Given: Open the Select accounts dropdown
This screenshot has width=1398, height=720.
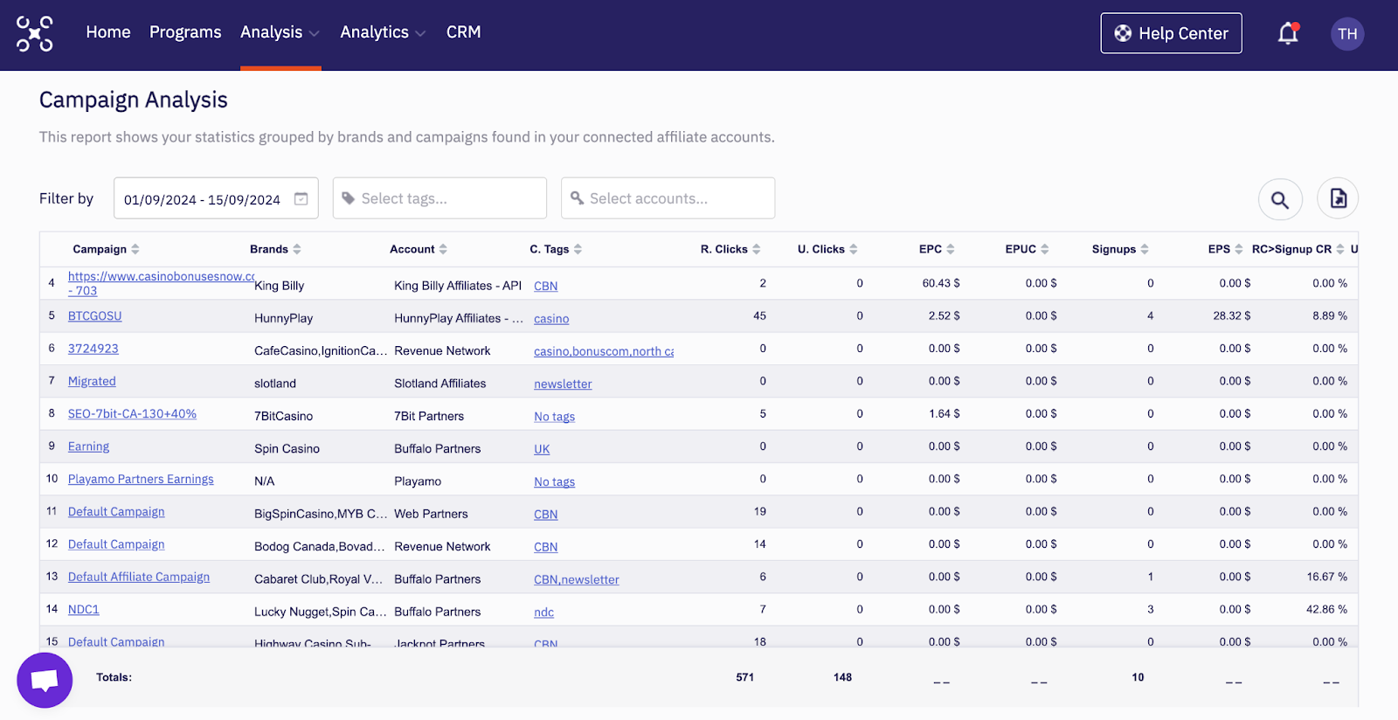Looking at the screenshot, I should [668, 199].
